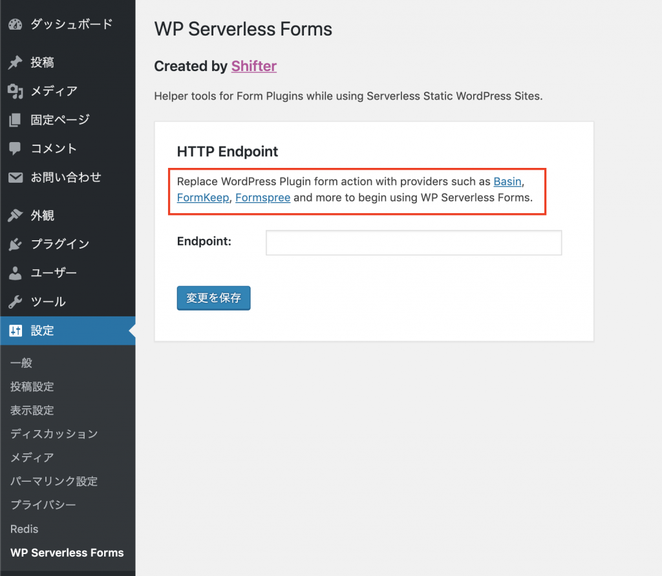Viewport: 662px width, 576px height.
Task: Click the WP Serverless Forms page title
Action: click(x=243, y=29)
